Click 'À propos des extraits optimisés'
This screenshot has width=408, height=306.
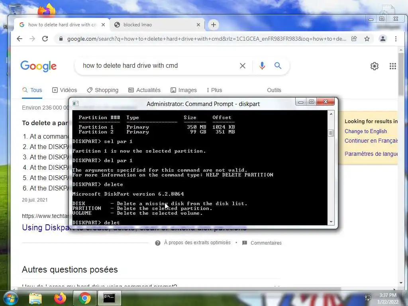197,243
